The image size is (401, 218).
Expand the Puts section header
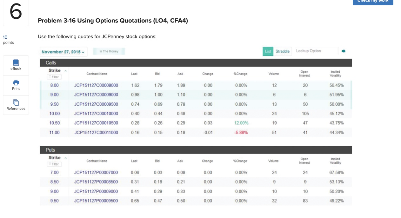coord(50,150)
